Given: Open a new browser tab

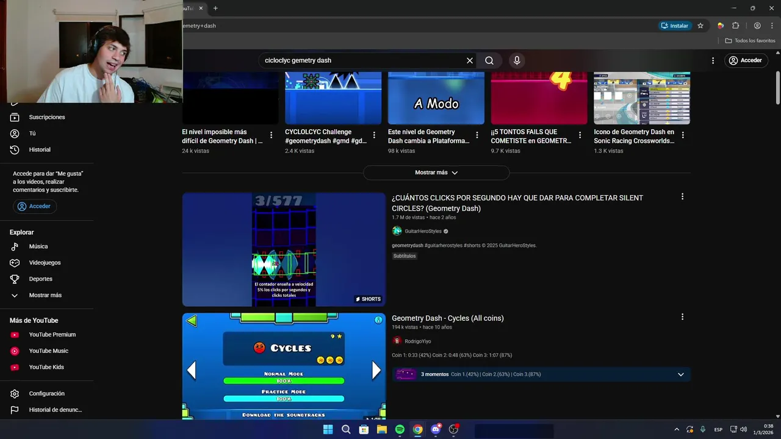Looking at the screenshot, I should (215, 9).
